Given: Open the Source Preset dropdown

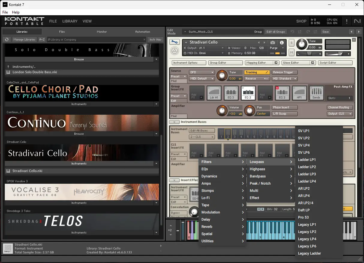Looking at the screenshot, I should pyautogui.click(x=179, y=77).
